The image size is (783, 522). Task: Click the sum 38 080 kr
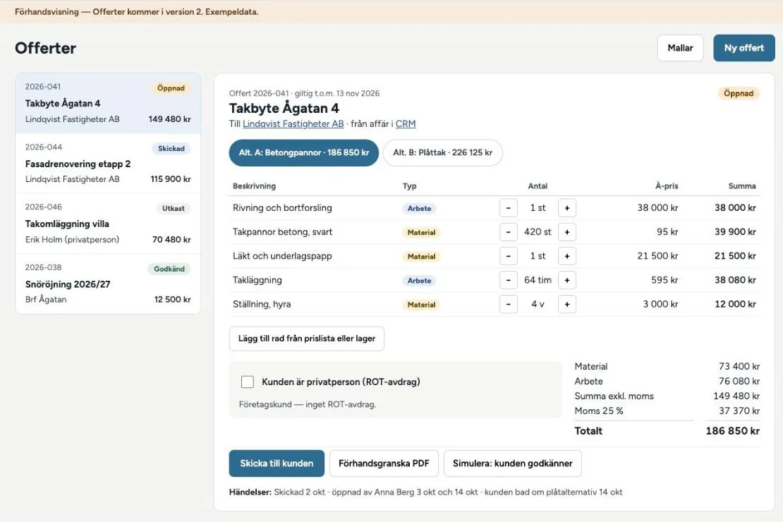(x=735, y=280)
